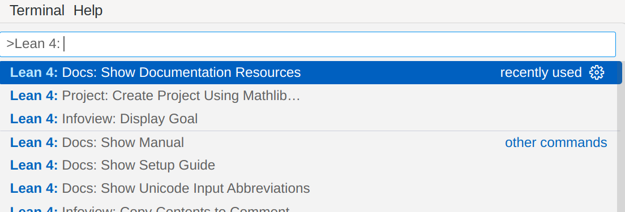625x212 pixels.
Task: Choose Infoview: Display Goal command
Action: tap(311, 119)
